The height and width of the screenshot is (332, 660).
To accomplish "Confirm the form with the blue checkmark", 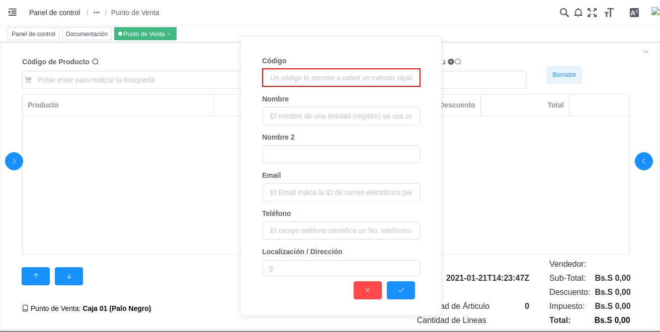I will 400,290.
